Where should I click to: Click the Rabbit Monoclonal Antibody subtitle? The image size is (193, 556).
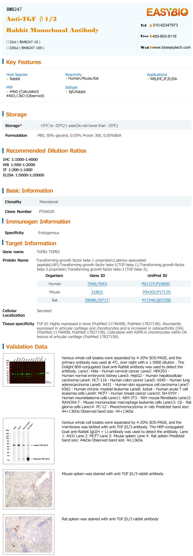[x=52, y=30]
